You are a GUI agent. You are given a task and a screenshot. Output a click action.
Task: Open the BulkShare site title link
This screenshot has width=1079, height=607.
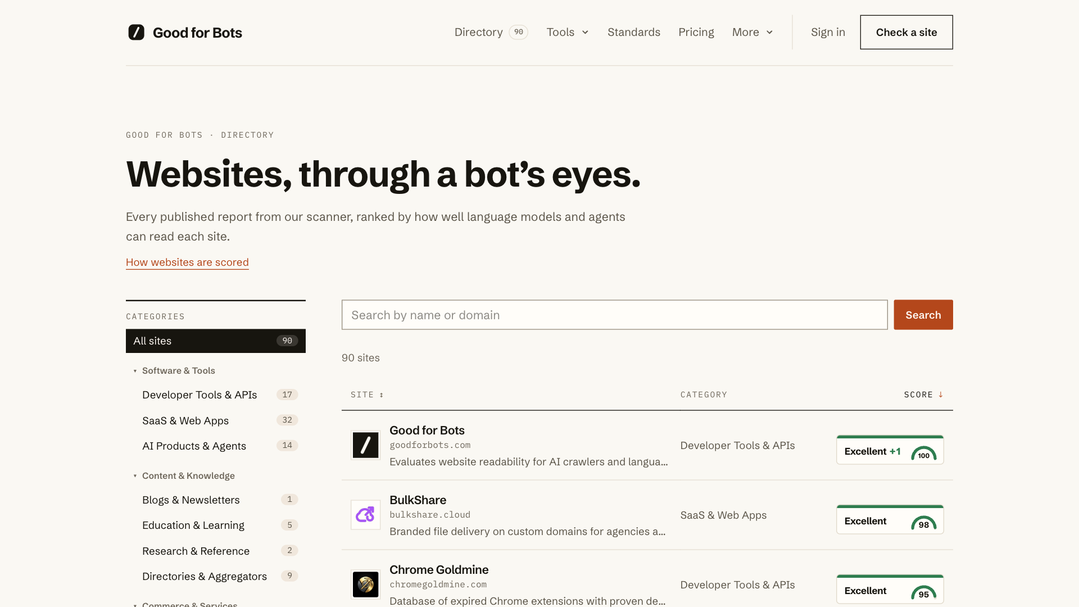[x=418, y=500]
